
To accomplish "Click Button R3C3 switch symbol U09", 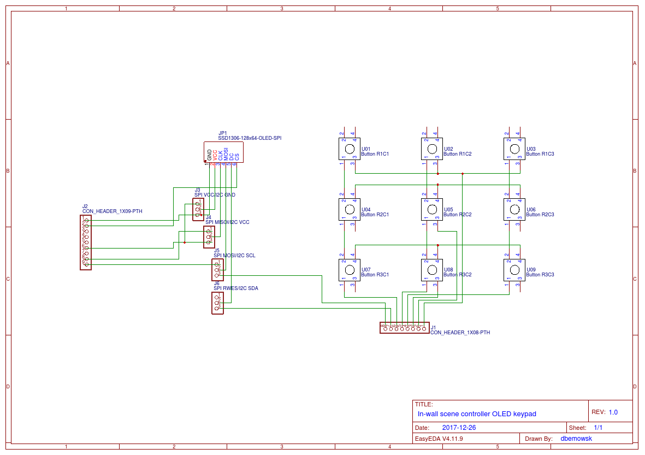I will tap(513, 269).
